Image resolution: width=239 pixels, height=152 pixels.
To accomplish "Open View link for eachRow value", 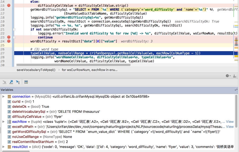I will point(230,122).
